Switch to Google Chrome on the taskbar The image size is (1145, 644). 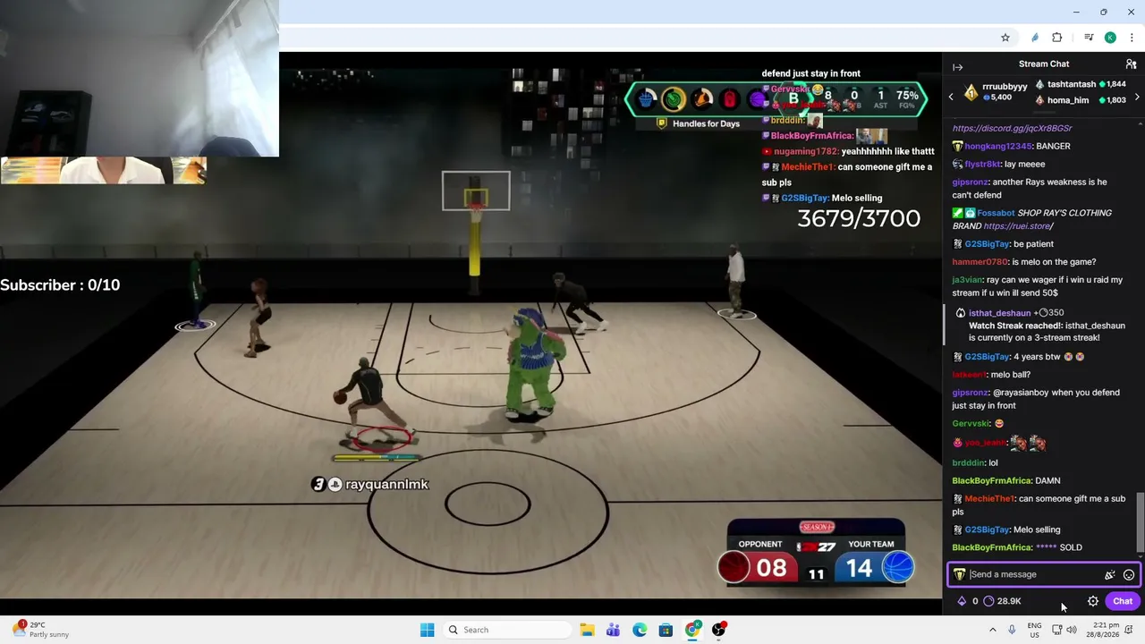coord(692,630)
